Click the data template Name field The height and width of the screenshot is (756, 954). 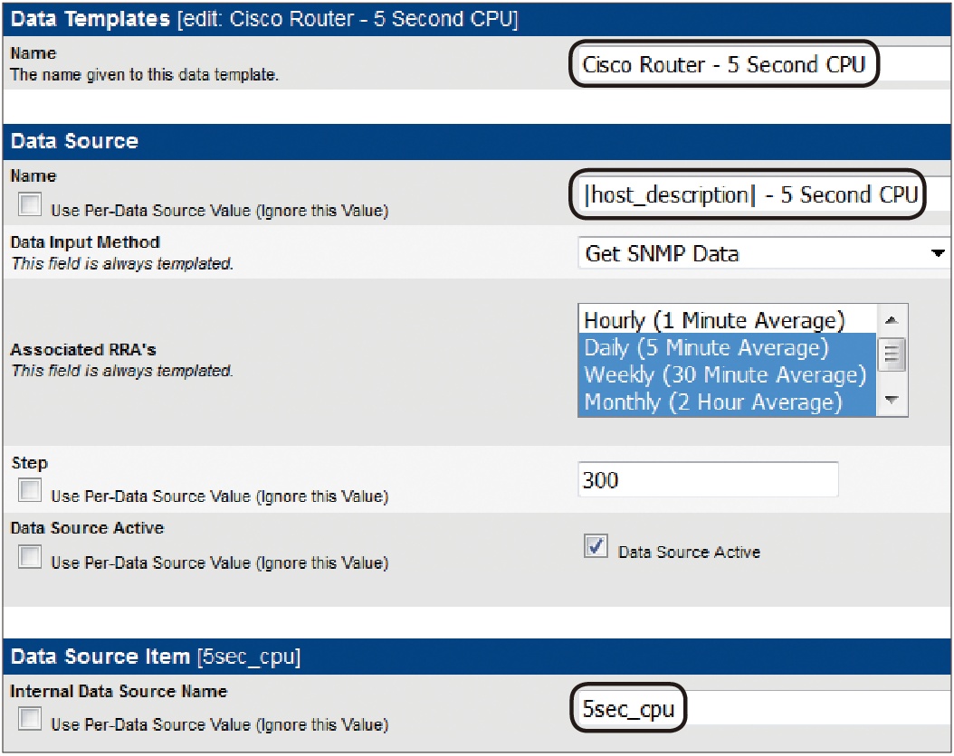pyautogui.click(x=763, y=64)
